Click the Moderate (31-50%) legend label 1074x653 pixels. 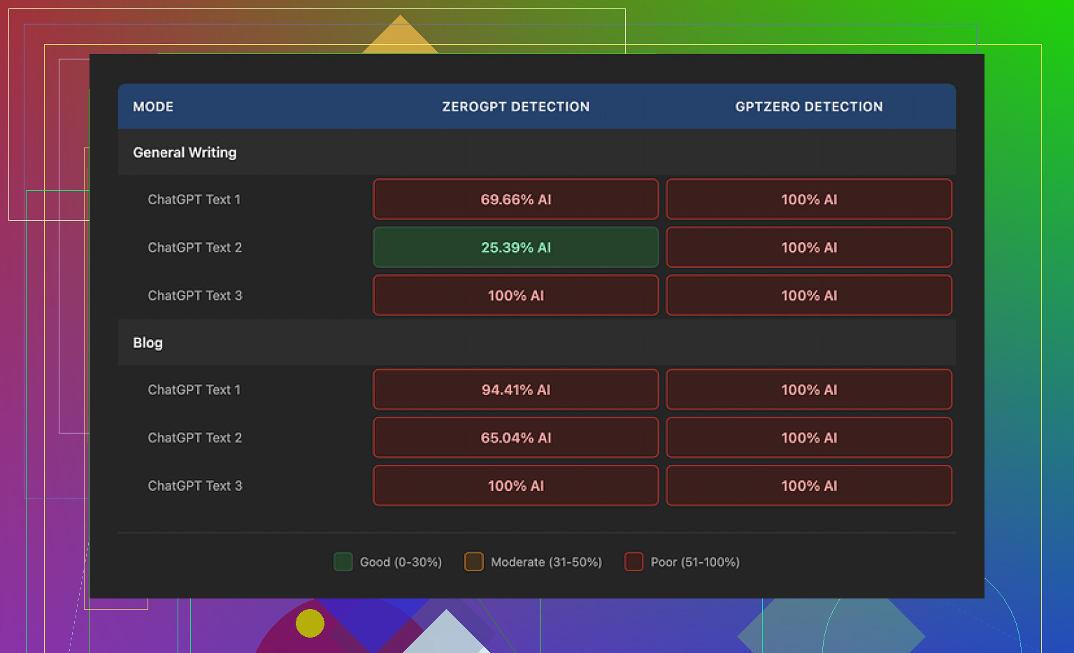click(546, 562)
